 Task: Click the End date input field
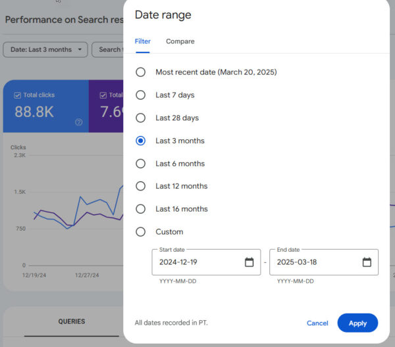click(x=324, y=262)
